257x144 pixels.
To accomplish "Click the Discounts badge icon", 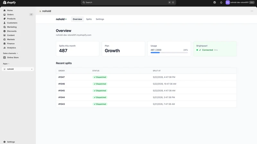I will tap(4, 31).
